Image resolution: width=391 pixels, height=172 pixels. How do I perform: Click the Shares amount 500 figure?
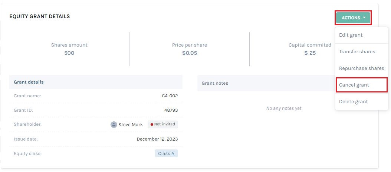(69, 53)
